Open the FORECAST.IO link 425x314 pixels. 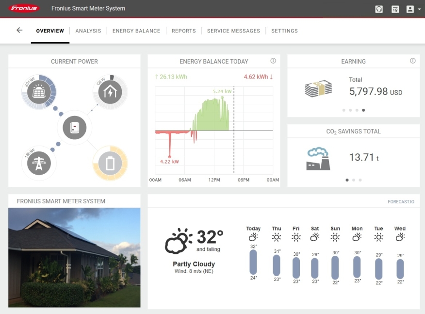click(x=401, y=202)
